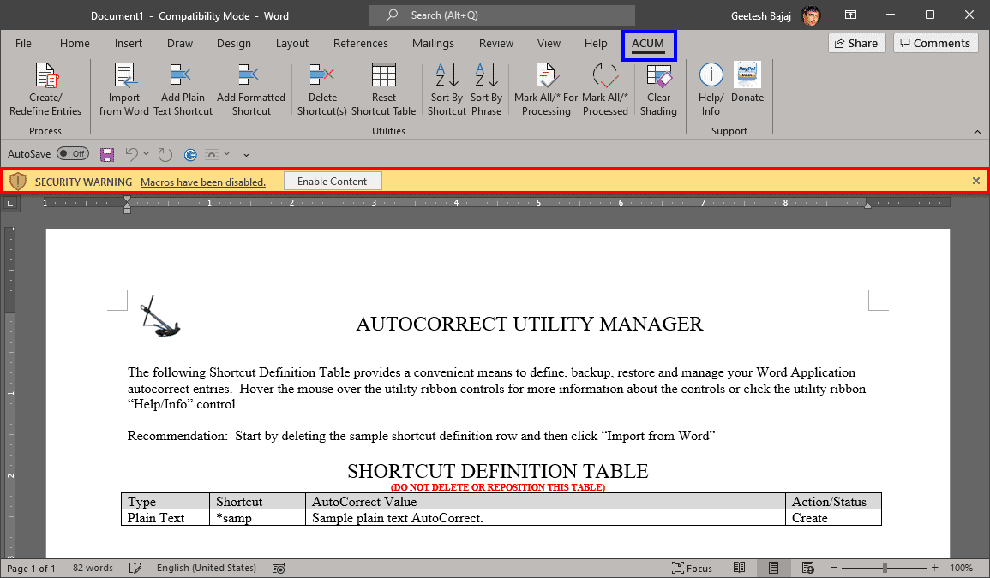The height and width of the screenshot is (578, 990).
Task: Open the Mailings tab
Action: tap(433, 44)
